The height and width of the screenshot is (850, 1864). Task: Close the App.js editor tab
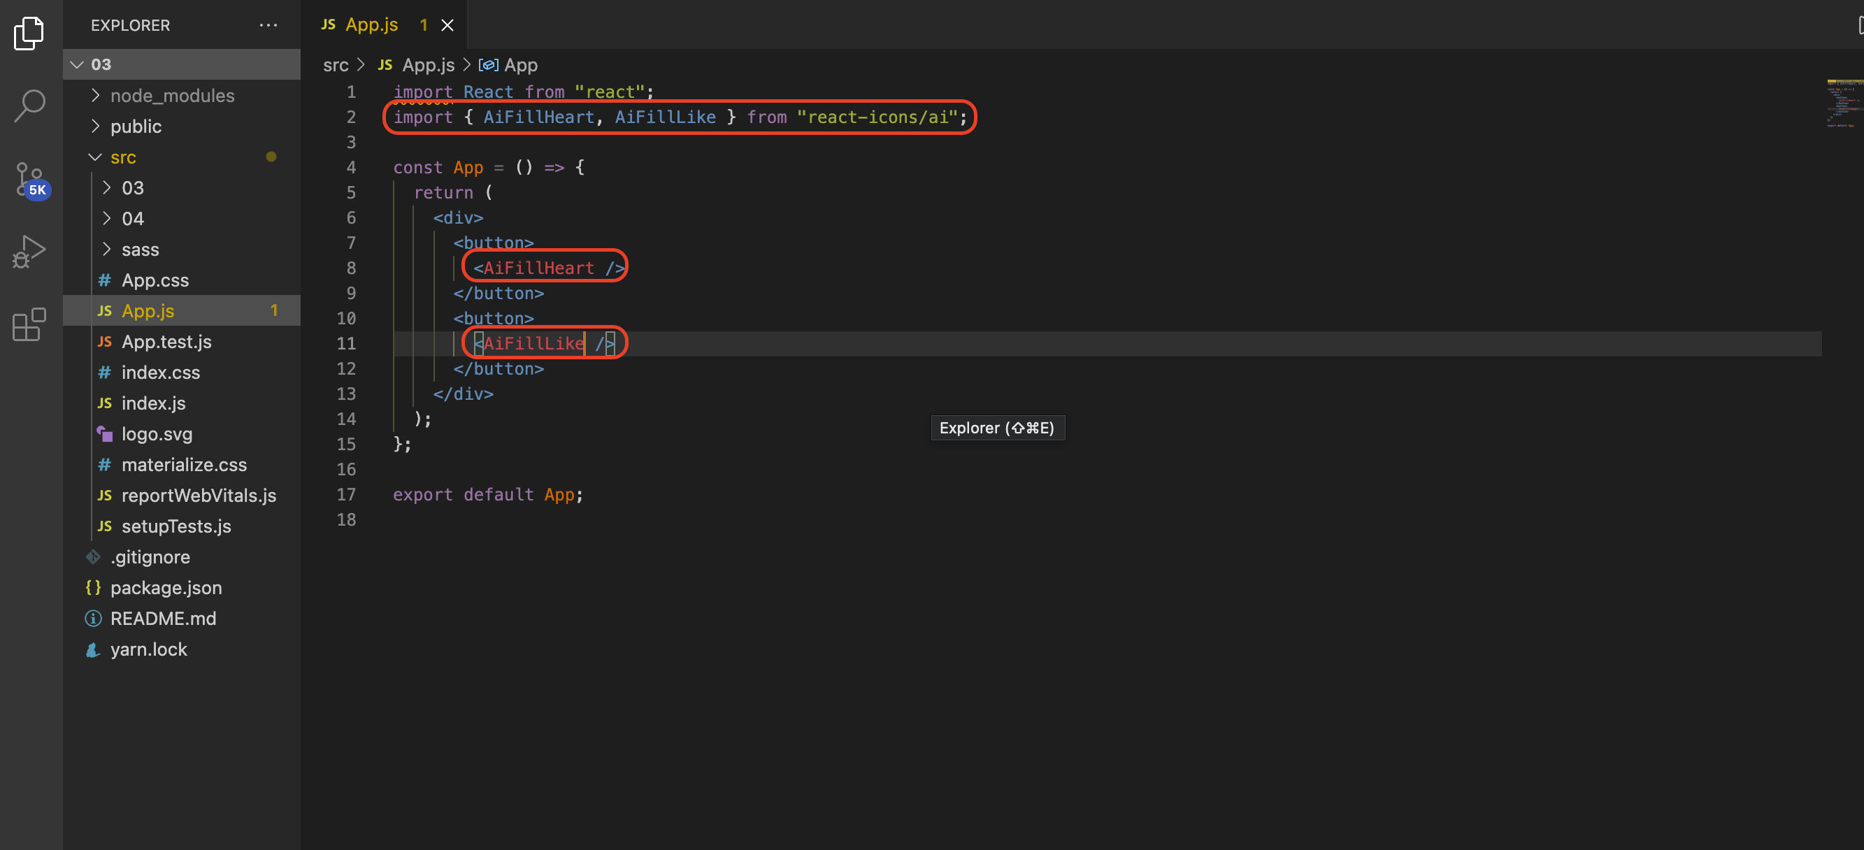(x=448, y=25)
